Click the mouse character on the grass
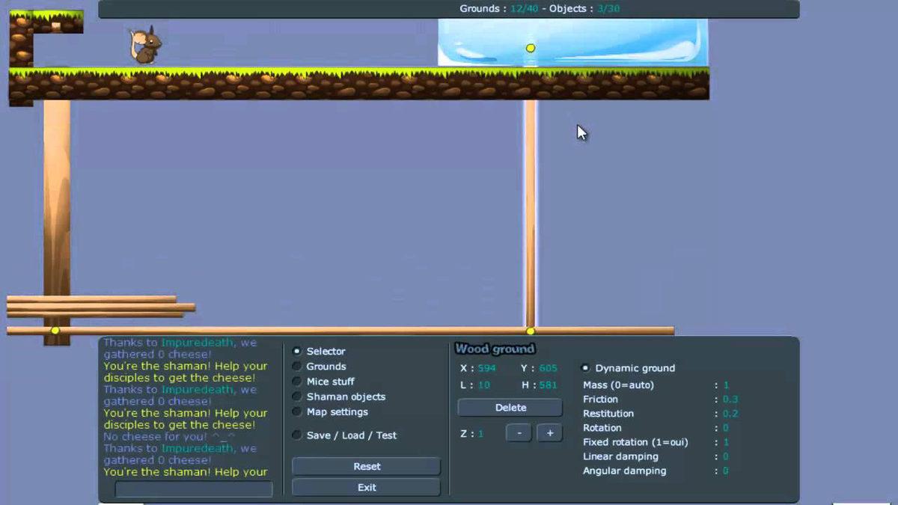 146,46
